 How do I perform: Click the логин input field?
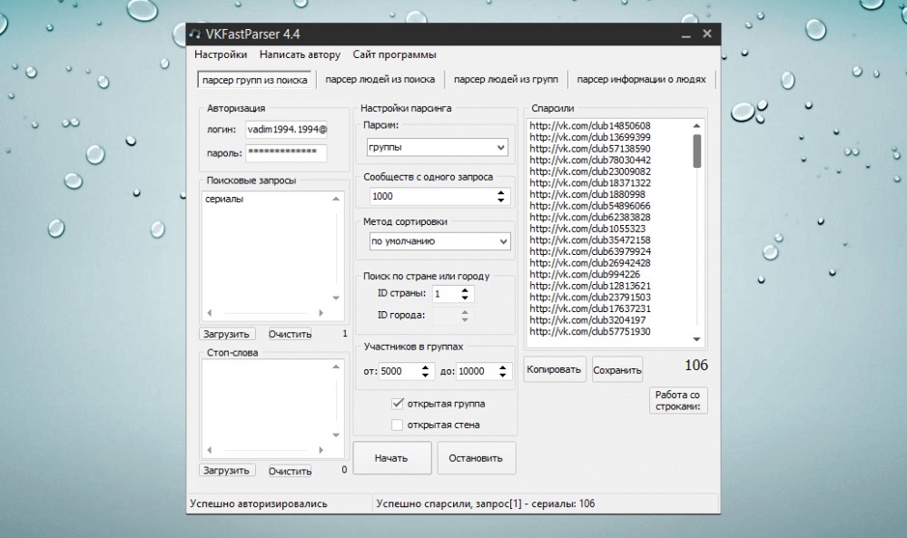(x=286, y=130)
